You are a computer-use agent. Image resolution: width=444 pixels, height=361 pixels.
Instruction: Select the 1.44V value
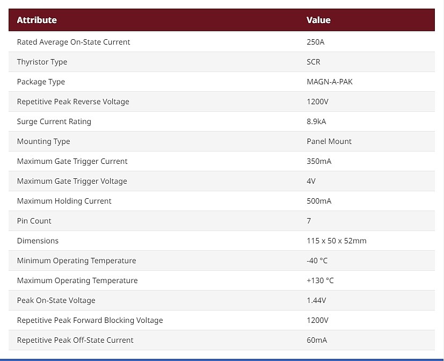tap(316, 300)
